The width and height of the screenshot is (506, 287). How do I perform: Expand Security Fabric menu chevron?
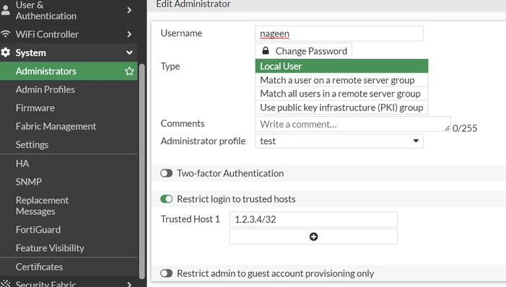(129, 284)
